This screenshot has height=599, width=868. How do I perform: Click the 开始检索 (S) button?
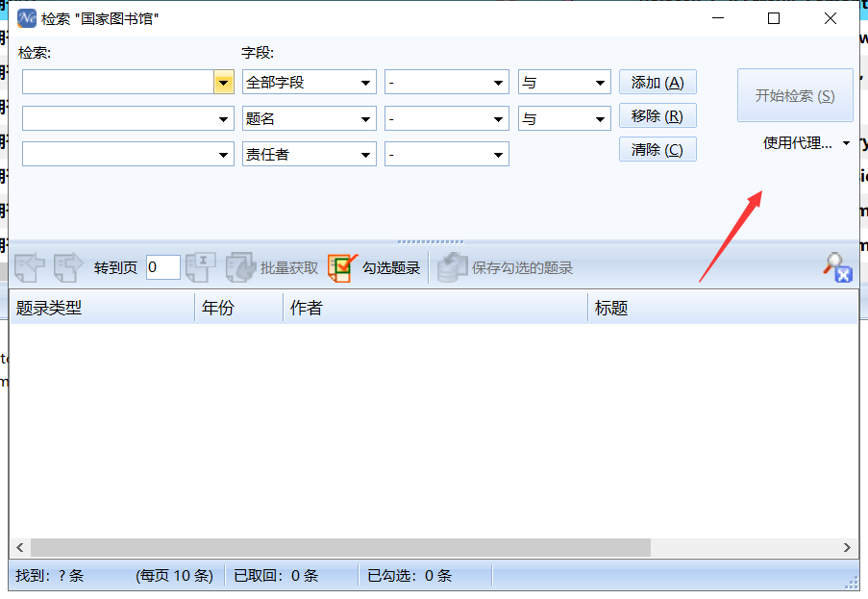[x=795, y=95]
